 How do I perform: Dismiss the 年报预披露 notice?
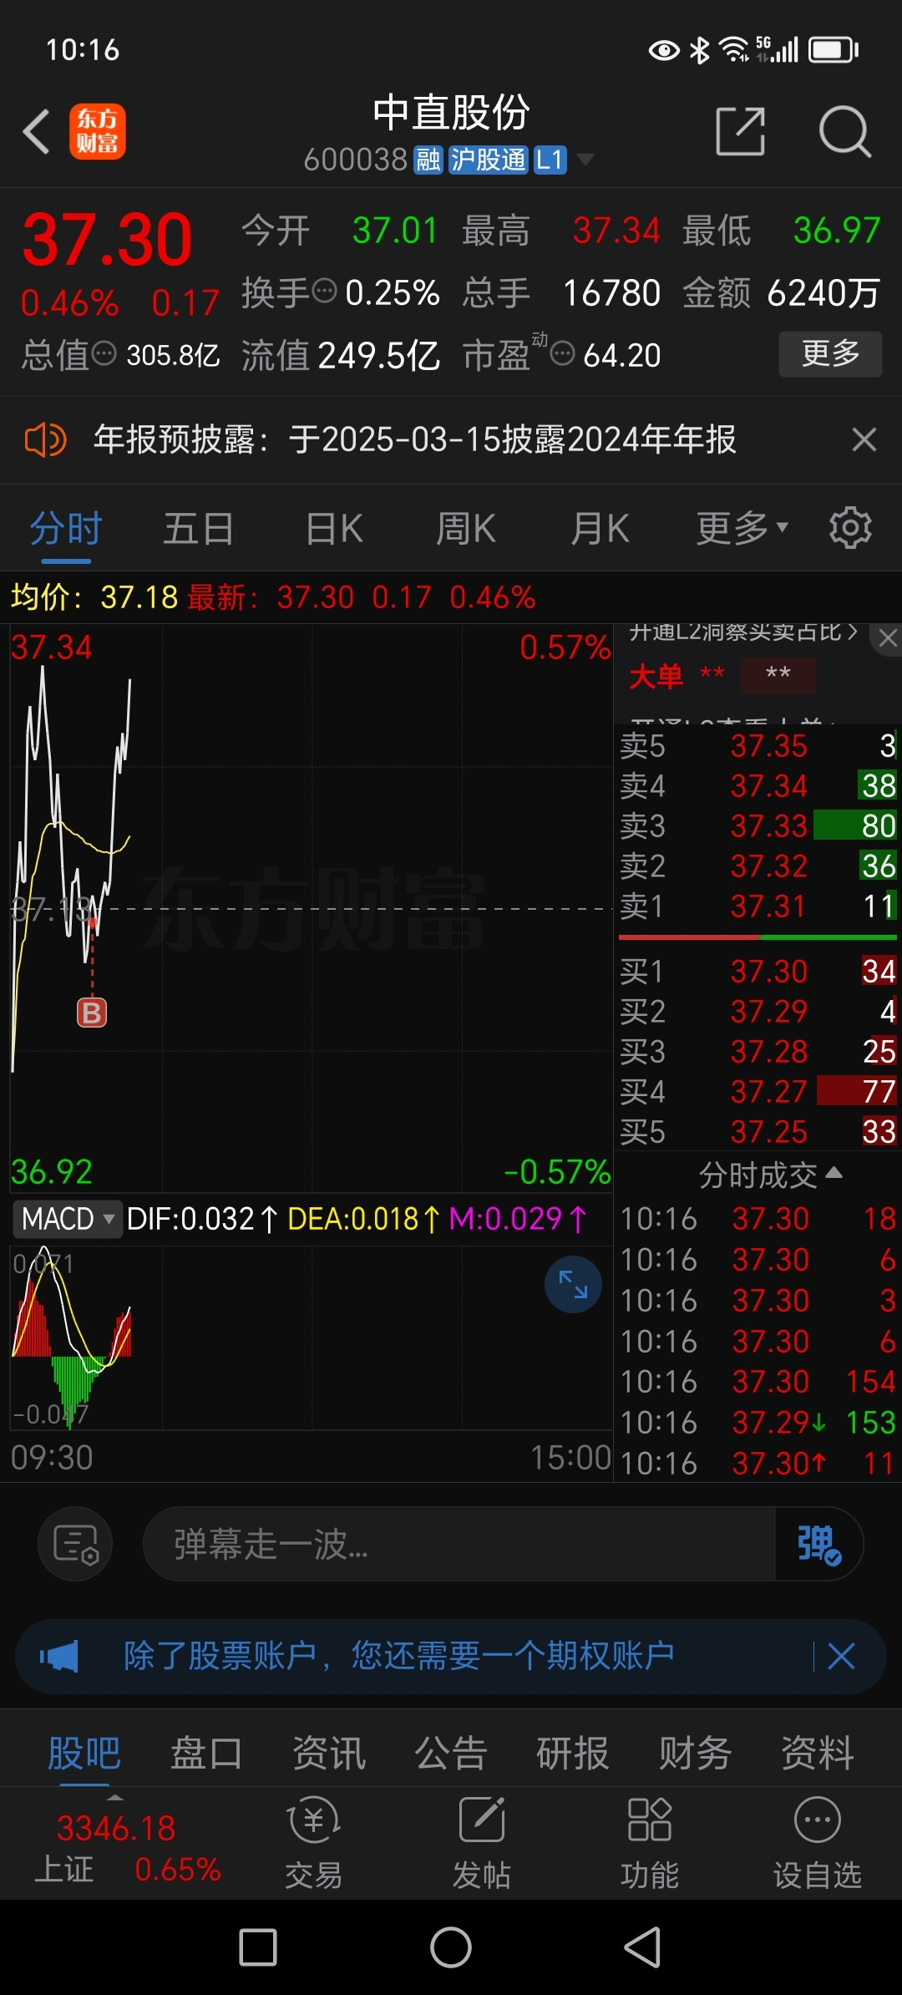pos(864,439)
